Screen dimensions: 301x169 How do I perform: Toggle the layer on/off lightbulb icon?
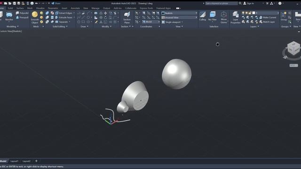pos(243,13)
